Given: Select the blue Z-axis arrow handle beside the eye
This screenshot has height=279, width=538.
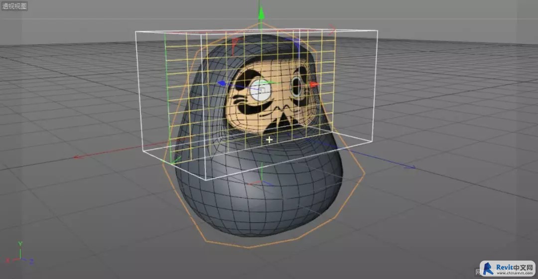Looking at the screenshot, I should coord(222,83).
